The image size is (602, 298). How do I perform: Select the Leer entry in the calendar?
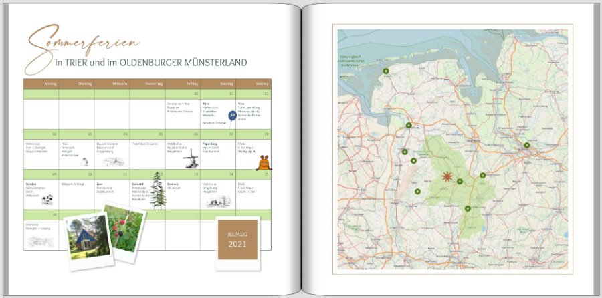click(105, 187)
